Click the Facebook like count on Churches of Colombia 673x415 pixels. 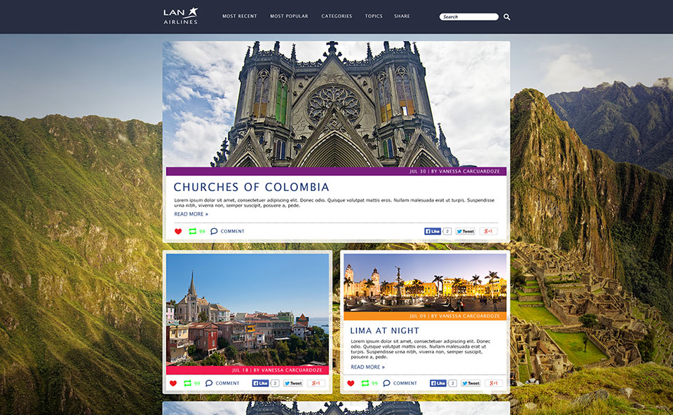pyautogui.click(x=447, y=231)
